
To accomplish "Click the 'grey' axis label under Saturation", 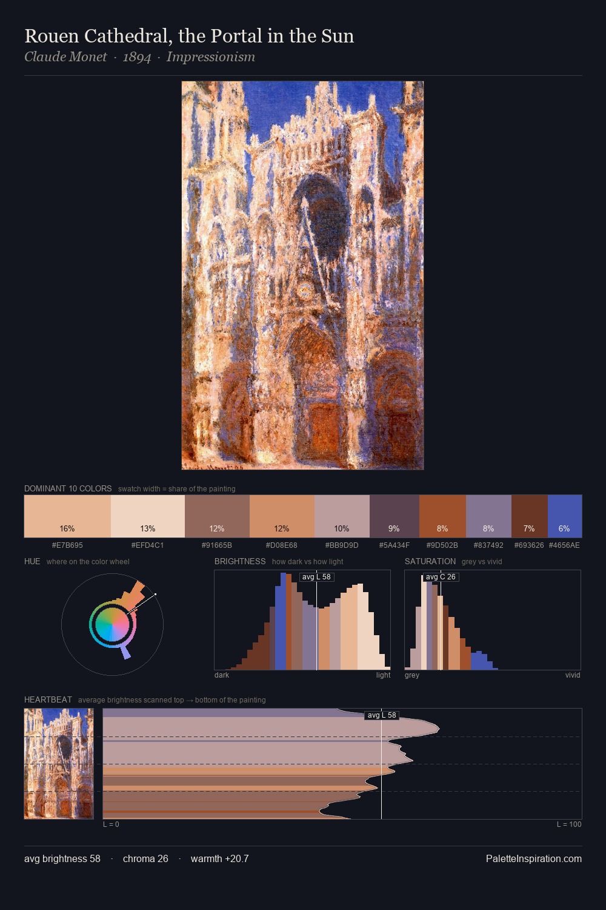I will 412,675.
